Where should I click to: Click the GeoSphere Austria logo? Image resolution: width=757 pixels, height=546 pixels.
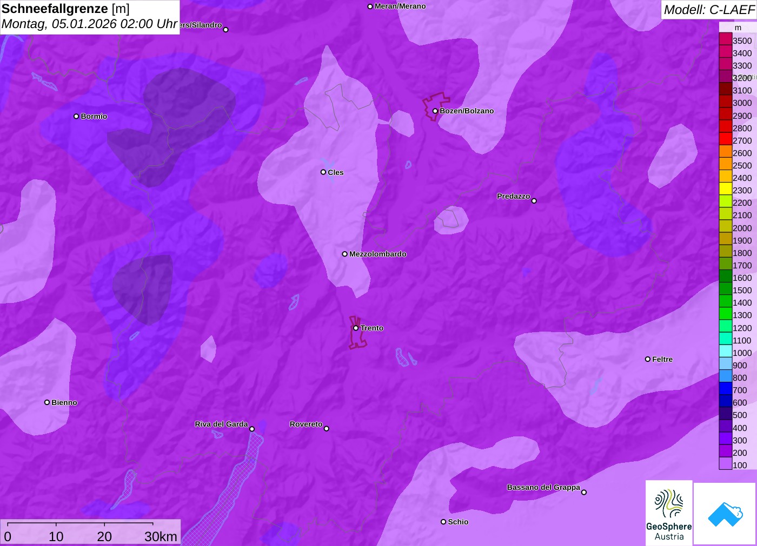point(669,513)
